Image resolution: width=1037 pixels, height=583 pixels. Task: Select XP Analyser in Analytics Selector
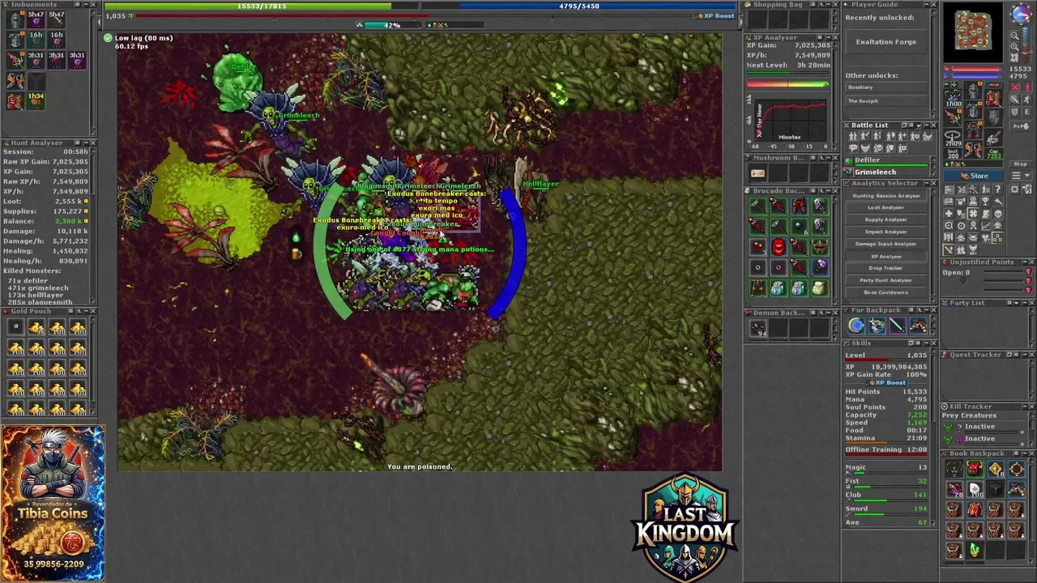point(886,256)
